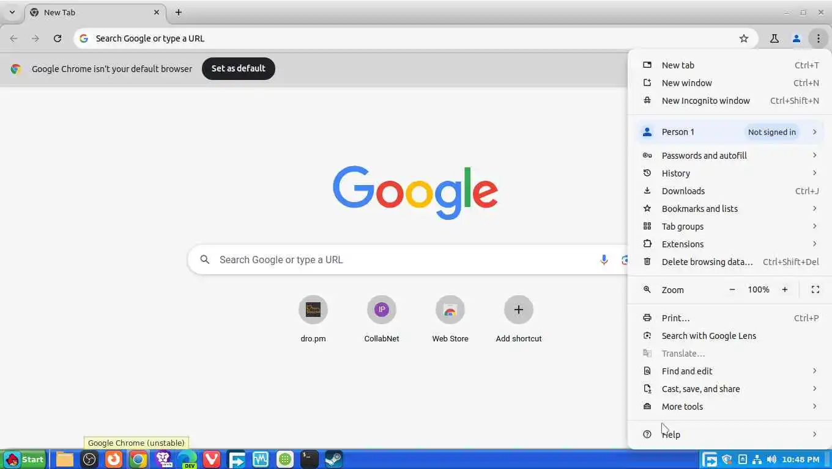Launch Brave browser from the taskbar

pyautogui.click(x=163, y=459)
